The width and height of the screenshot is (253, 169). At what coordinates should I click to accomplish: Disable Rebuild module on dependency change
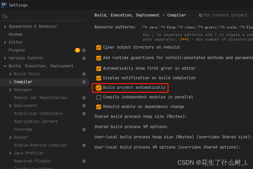point(99,107)
